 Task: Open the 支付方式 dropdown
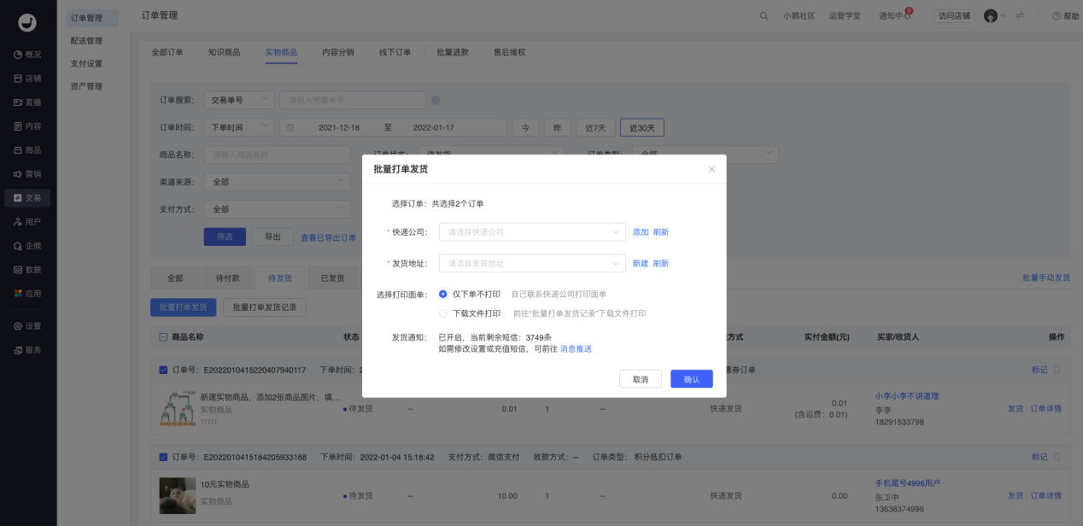[278, 208]
